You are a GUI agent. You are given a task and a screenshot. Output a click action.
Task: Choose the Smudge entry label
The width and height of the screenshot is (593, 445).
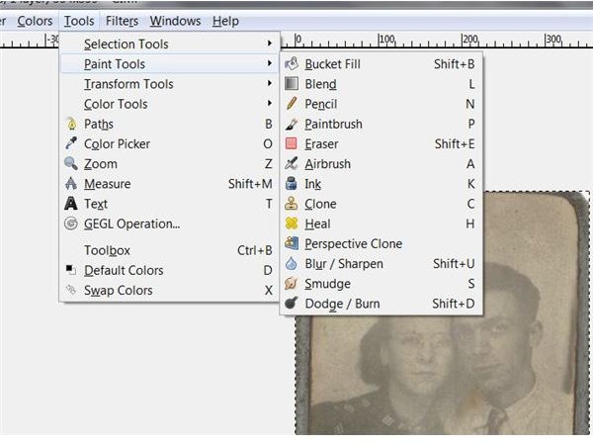(327, 284)
